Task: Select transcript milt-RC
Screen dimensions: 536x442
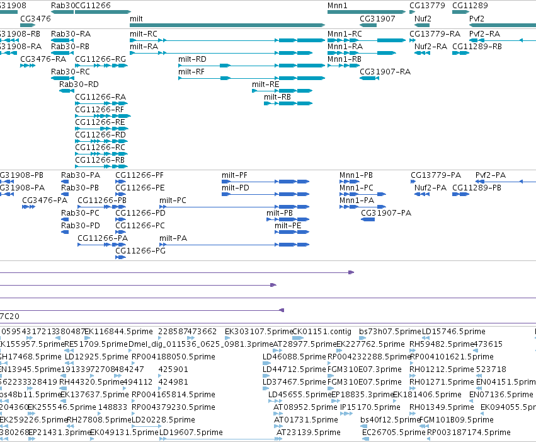Action: tap(227, 40)
